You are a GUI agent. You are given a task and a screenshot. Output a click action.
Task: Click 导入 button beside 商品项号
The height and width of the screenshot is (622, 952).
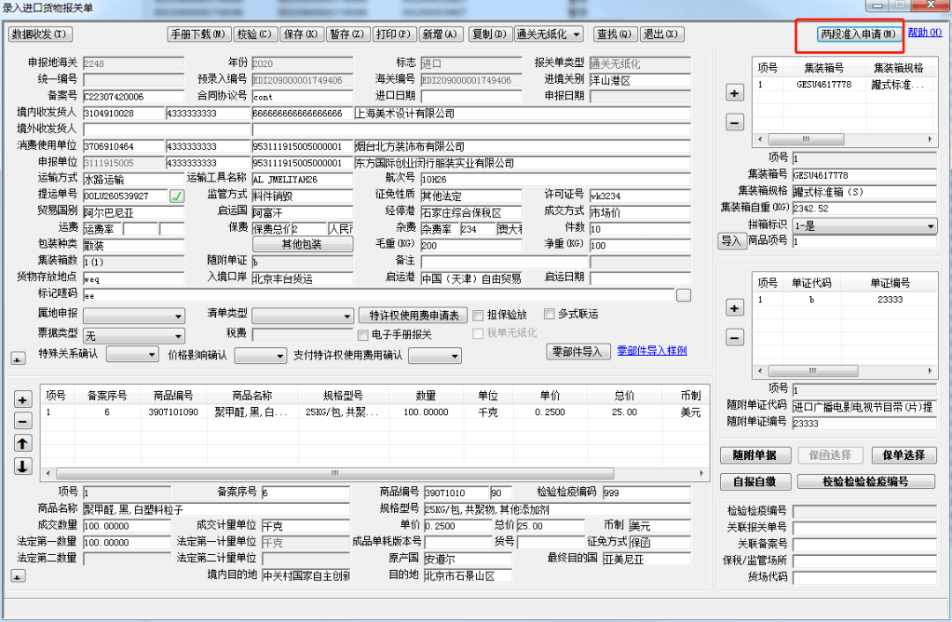click(731, 241)
